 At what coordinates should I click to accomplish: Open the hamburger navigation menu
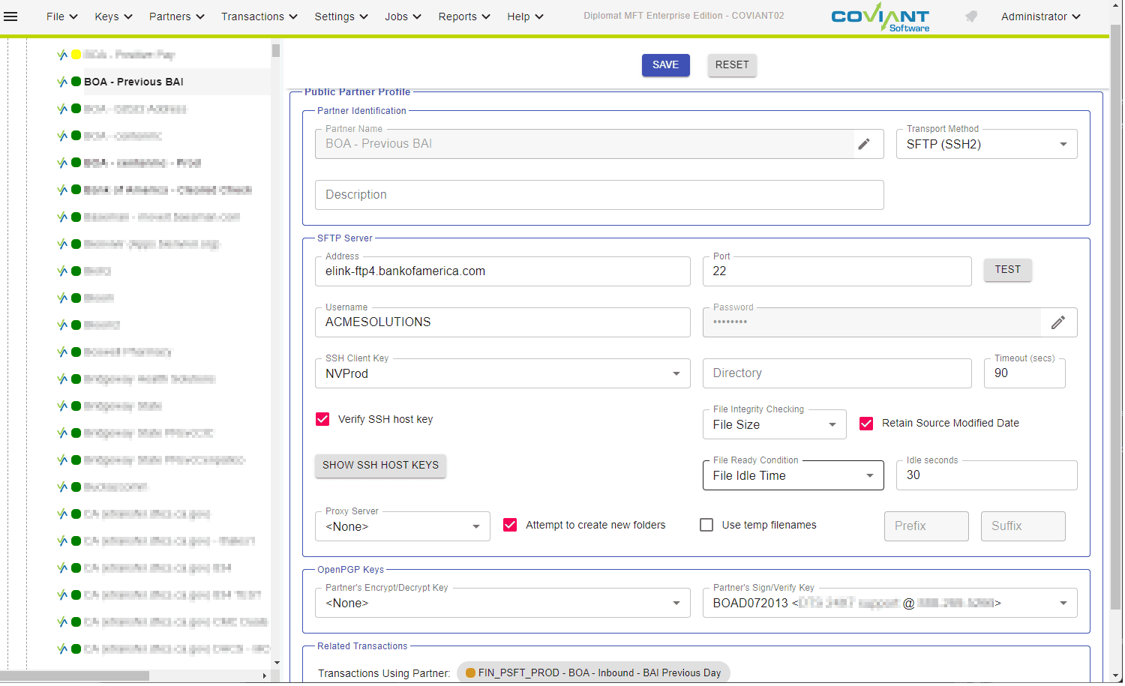[x=10, y=16]
